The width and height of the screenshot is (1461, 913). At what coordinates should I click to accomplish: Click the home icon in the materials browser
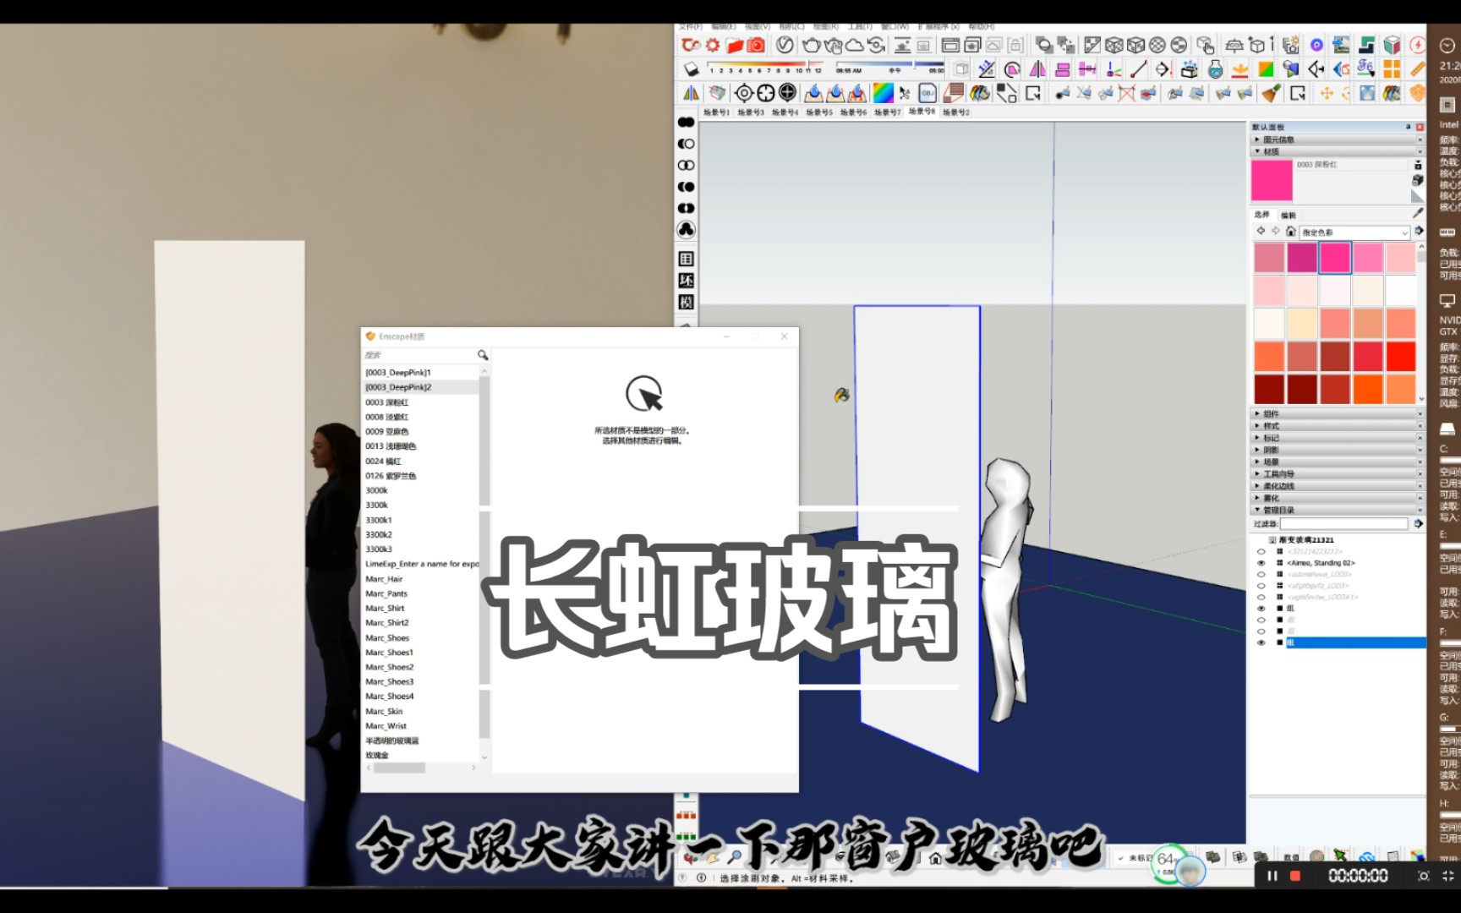click(x=1291, y=231)
